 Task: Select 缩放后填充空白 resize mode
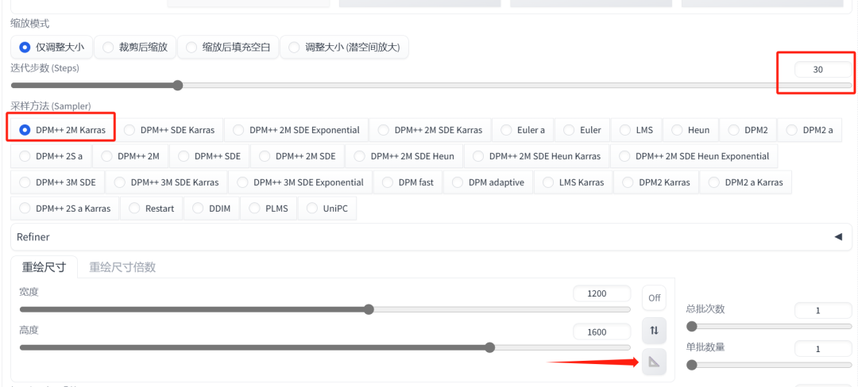(228, 48)
